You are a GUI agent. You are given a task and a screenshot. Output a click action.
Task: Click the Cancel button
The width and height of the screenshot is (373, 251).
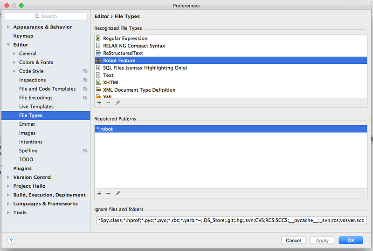pyautogui.click(x=293, y=241)
